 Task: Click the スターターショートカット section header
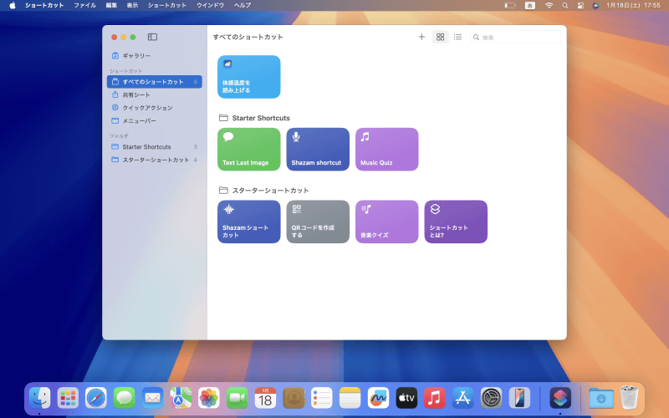click(264, 191)
